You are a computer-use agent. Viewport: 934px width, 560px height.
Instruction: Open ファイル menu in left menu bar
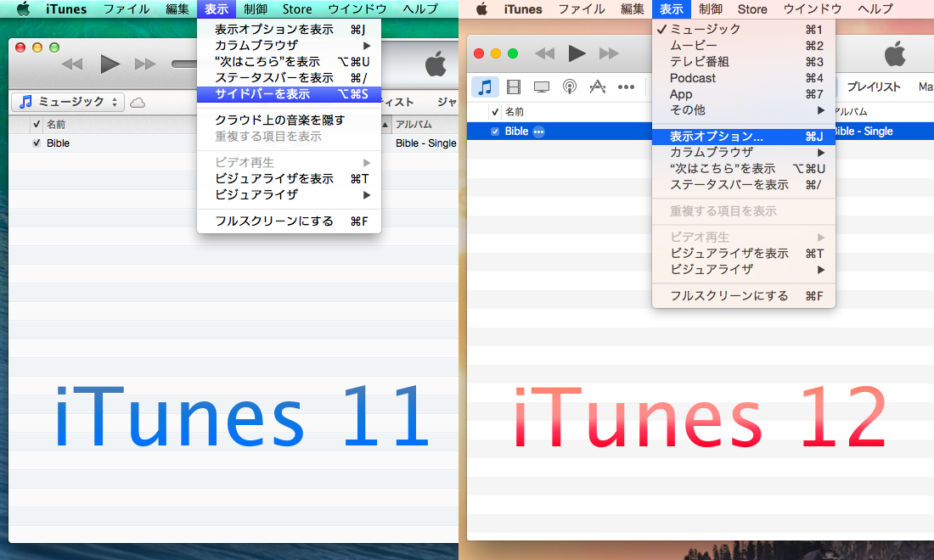[x=127, y=9]
